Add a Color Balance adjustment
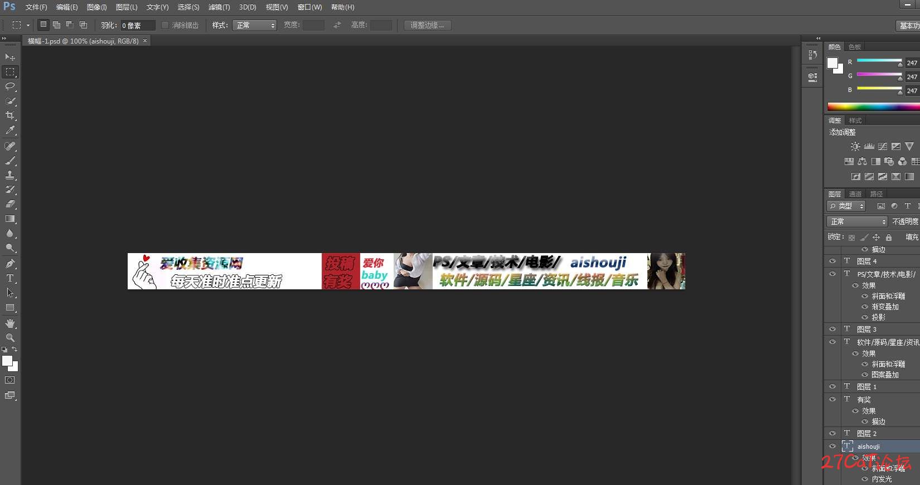Screen dimensions: 920x485 click(x=863, y=162)
